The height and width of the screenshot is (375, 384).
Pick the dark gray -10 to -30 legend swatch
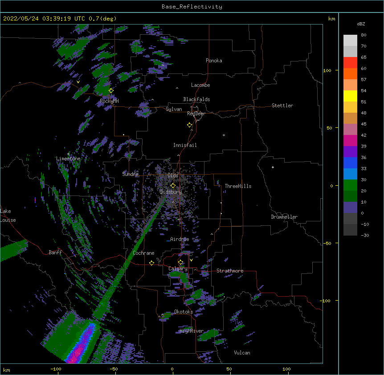coord(350,230)
